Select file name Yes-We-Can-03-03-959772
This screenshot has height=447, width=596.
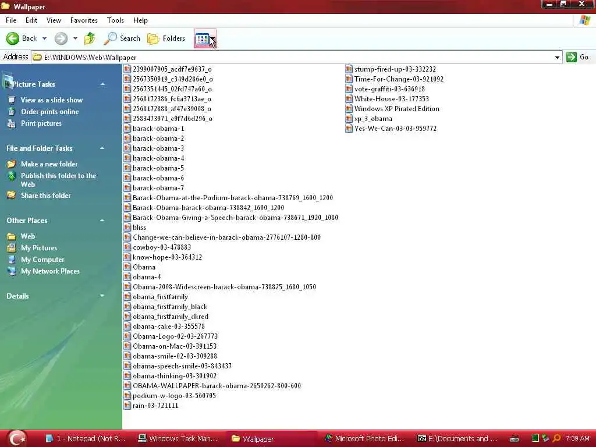pos(395,129)
